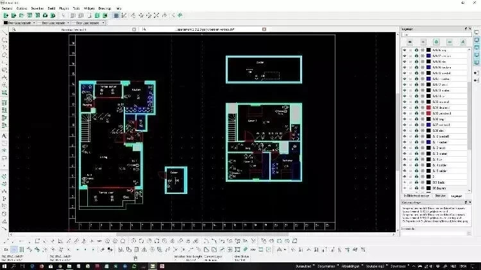Click the Draft mode icon beside the grid icon
This screenshot has width=481, height=270.
124,15
